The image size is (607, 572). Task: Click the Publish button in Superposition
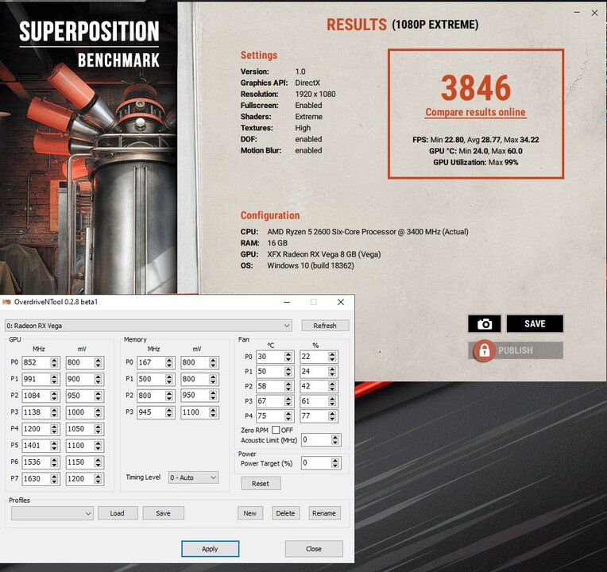pos(516,350)
